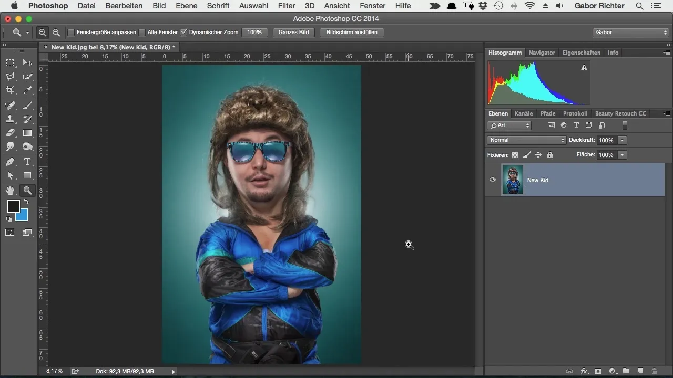Screen dimensions: 673x378
Task: Lock layer position
Action: 538,155
